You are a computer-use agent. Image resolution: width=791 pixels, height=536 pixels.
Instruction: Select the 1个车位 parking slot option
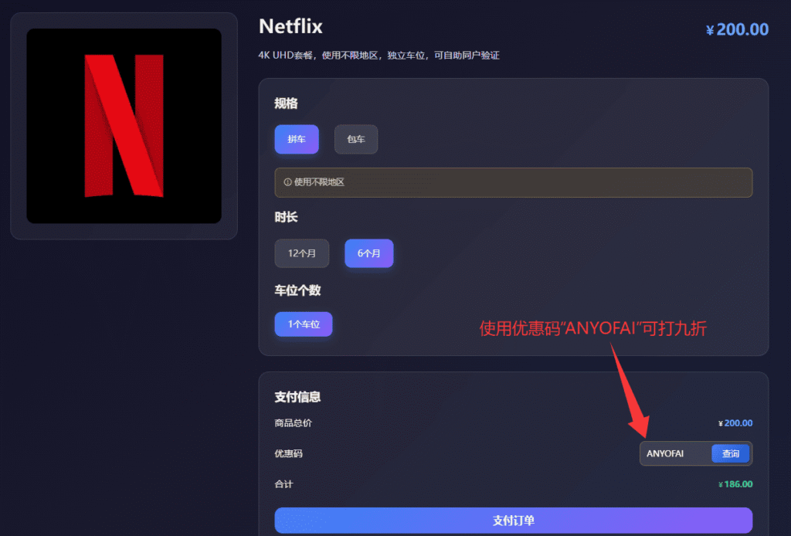303,324
